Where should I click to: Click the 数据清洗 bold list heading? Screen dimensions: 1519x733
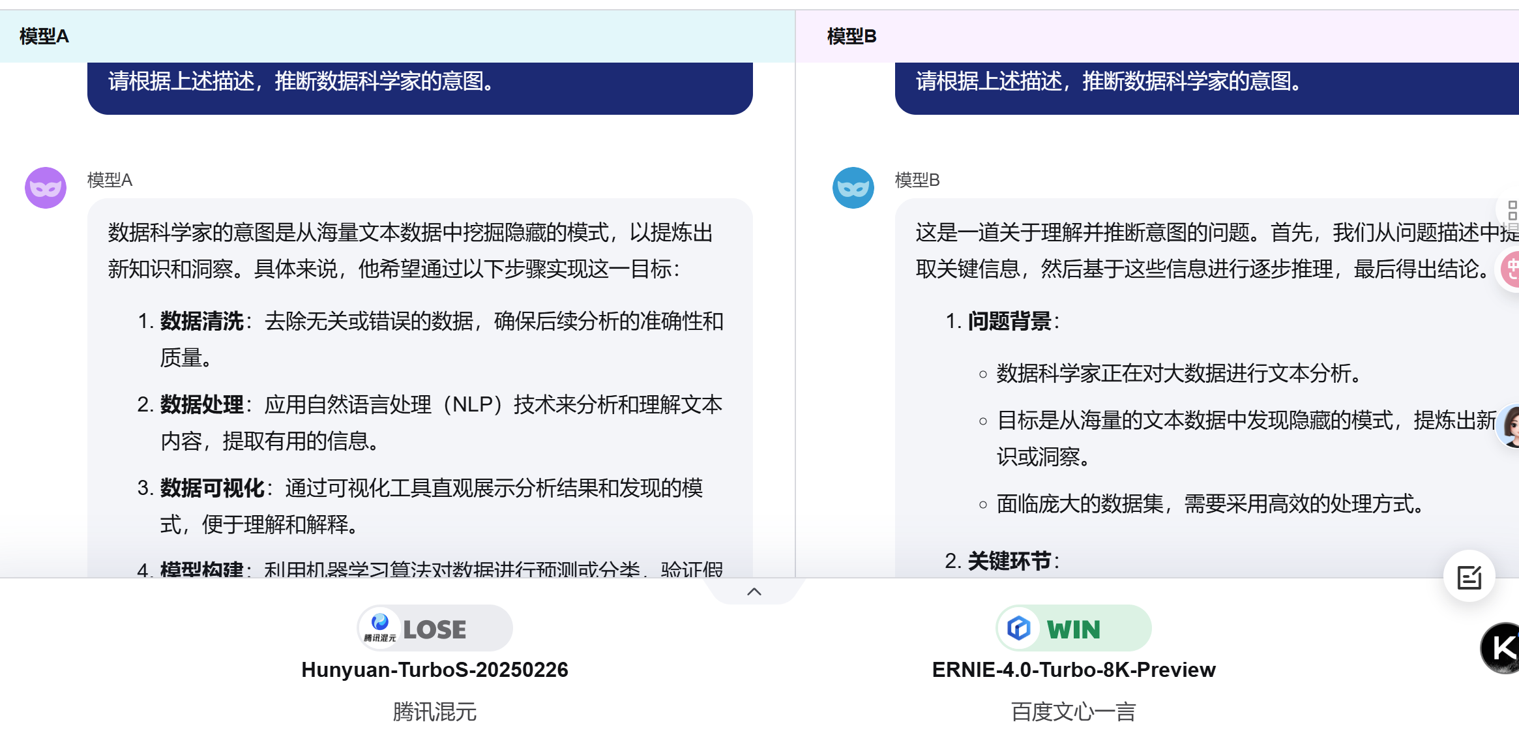(202, 321)
